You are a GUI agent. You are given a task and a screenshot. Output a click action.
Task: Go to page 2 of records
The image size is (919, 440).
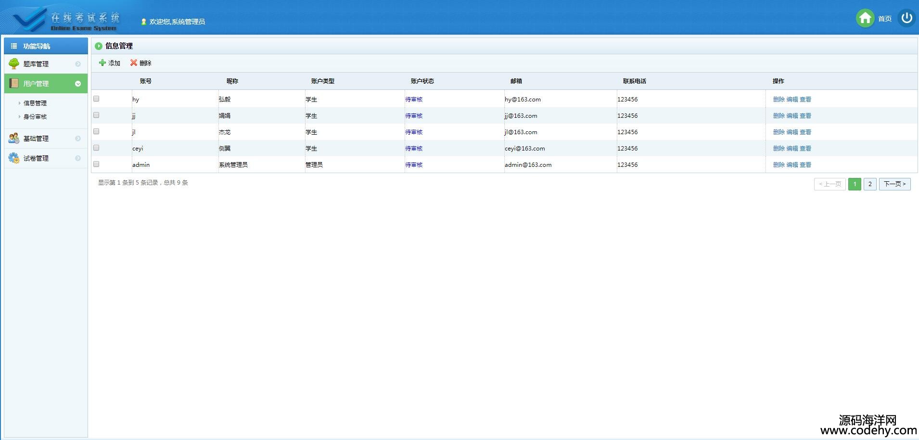tap(869, 184)
